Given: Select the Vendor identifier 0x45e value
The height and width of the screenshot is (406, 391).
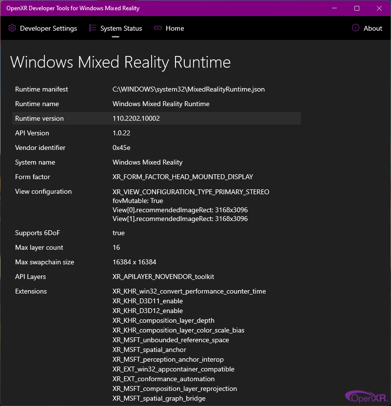Looking at the screenshot, I should [121, 148].
